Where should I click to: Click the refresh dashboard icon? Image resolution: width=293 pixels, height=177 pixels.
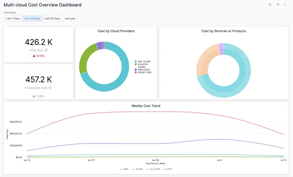tap(269, 5)
